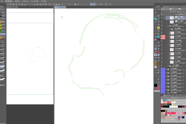Select the yellow pattern decoration tool
Viewport: 186px width, 124px height.
[158, 28]
